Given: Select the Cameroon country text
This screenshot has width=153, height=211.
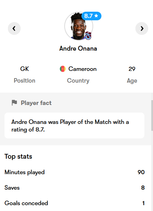Looking at the screenshot, I should (83, 69).
